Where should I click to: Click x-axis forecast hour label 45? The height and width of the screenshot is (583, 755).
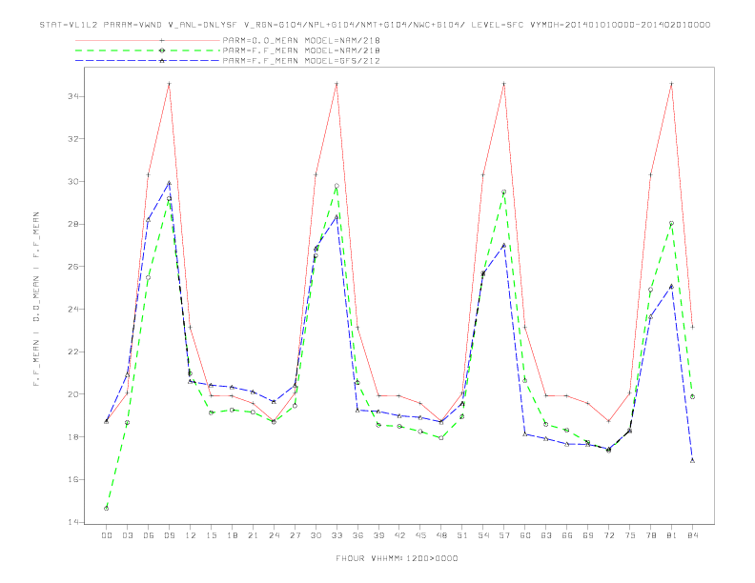(x=420, y=535)
